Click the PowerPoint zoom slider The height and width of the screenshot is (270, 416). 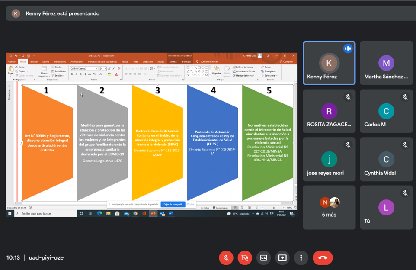pyautogui.click(x=274, y=208)
